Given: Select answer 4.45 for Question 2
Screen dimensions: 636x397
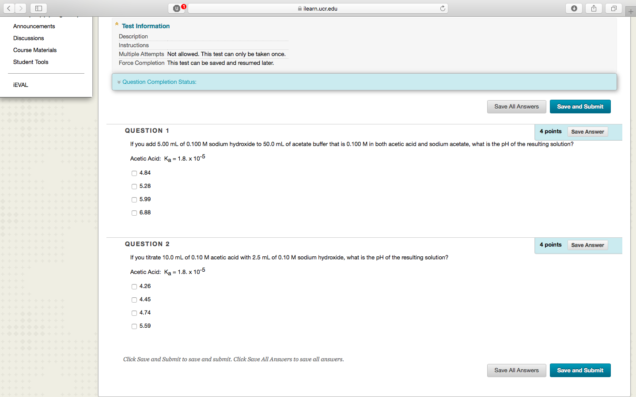Looking at the screenshot, I should (x=134, y=300).
